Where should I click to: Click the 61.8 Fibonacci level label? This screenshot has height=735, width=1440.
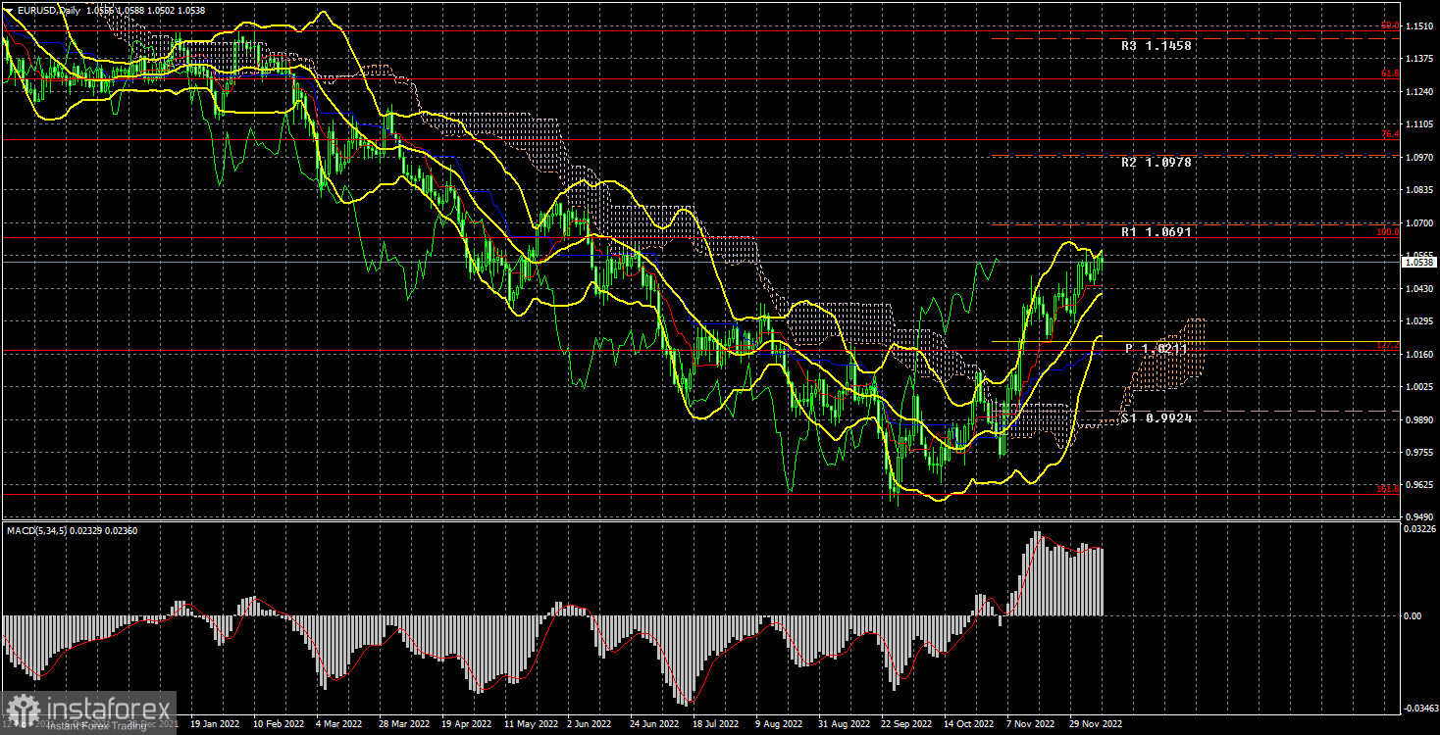[1390, 73]
